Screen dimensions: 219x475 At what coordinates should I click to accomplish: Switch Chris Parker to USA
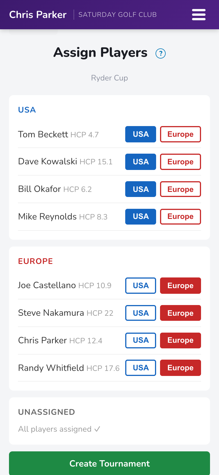coord(141,340)
